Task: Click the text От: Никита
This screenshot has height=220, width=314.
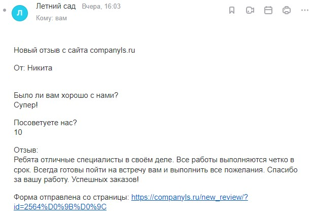Action: (x=33, y=68)
